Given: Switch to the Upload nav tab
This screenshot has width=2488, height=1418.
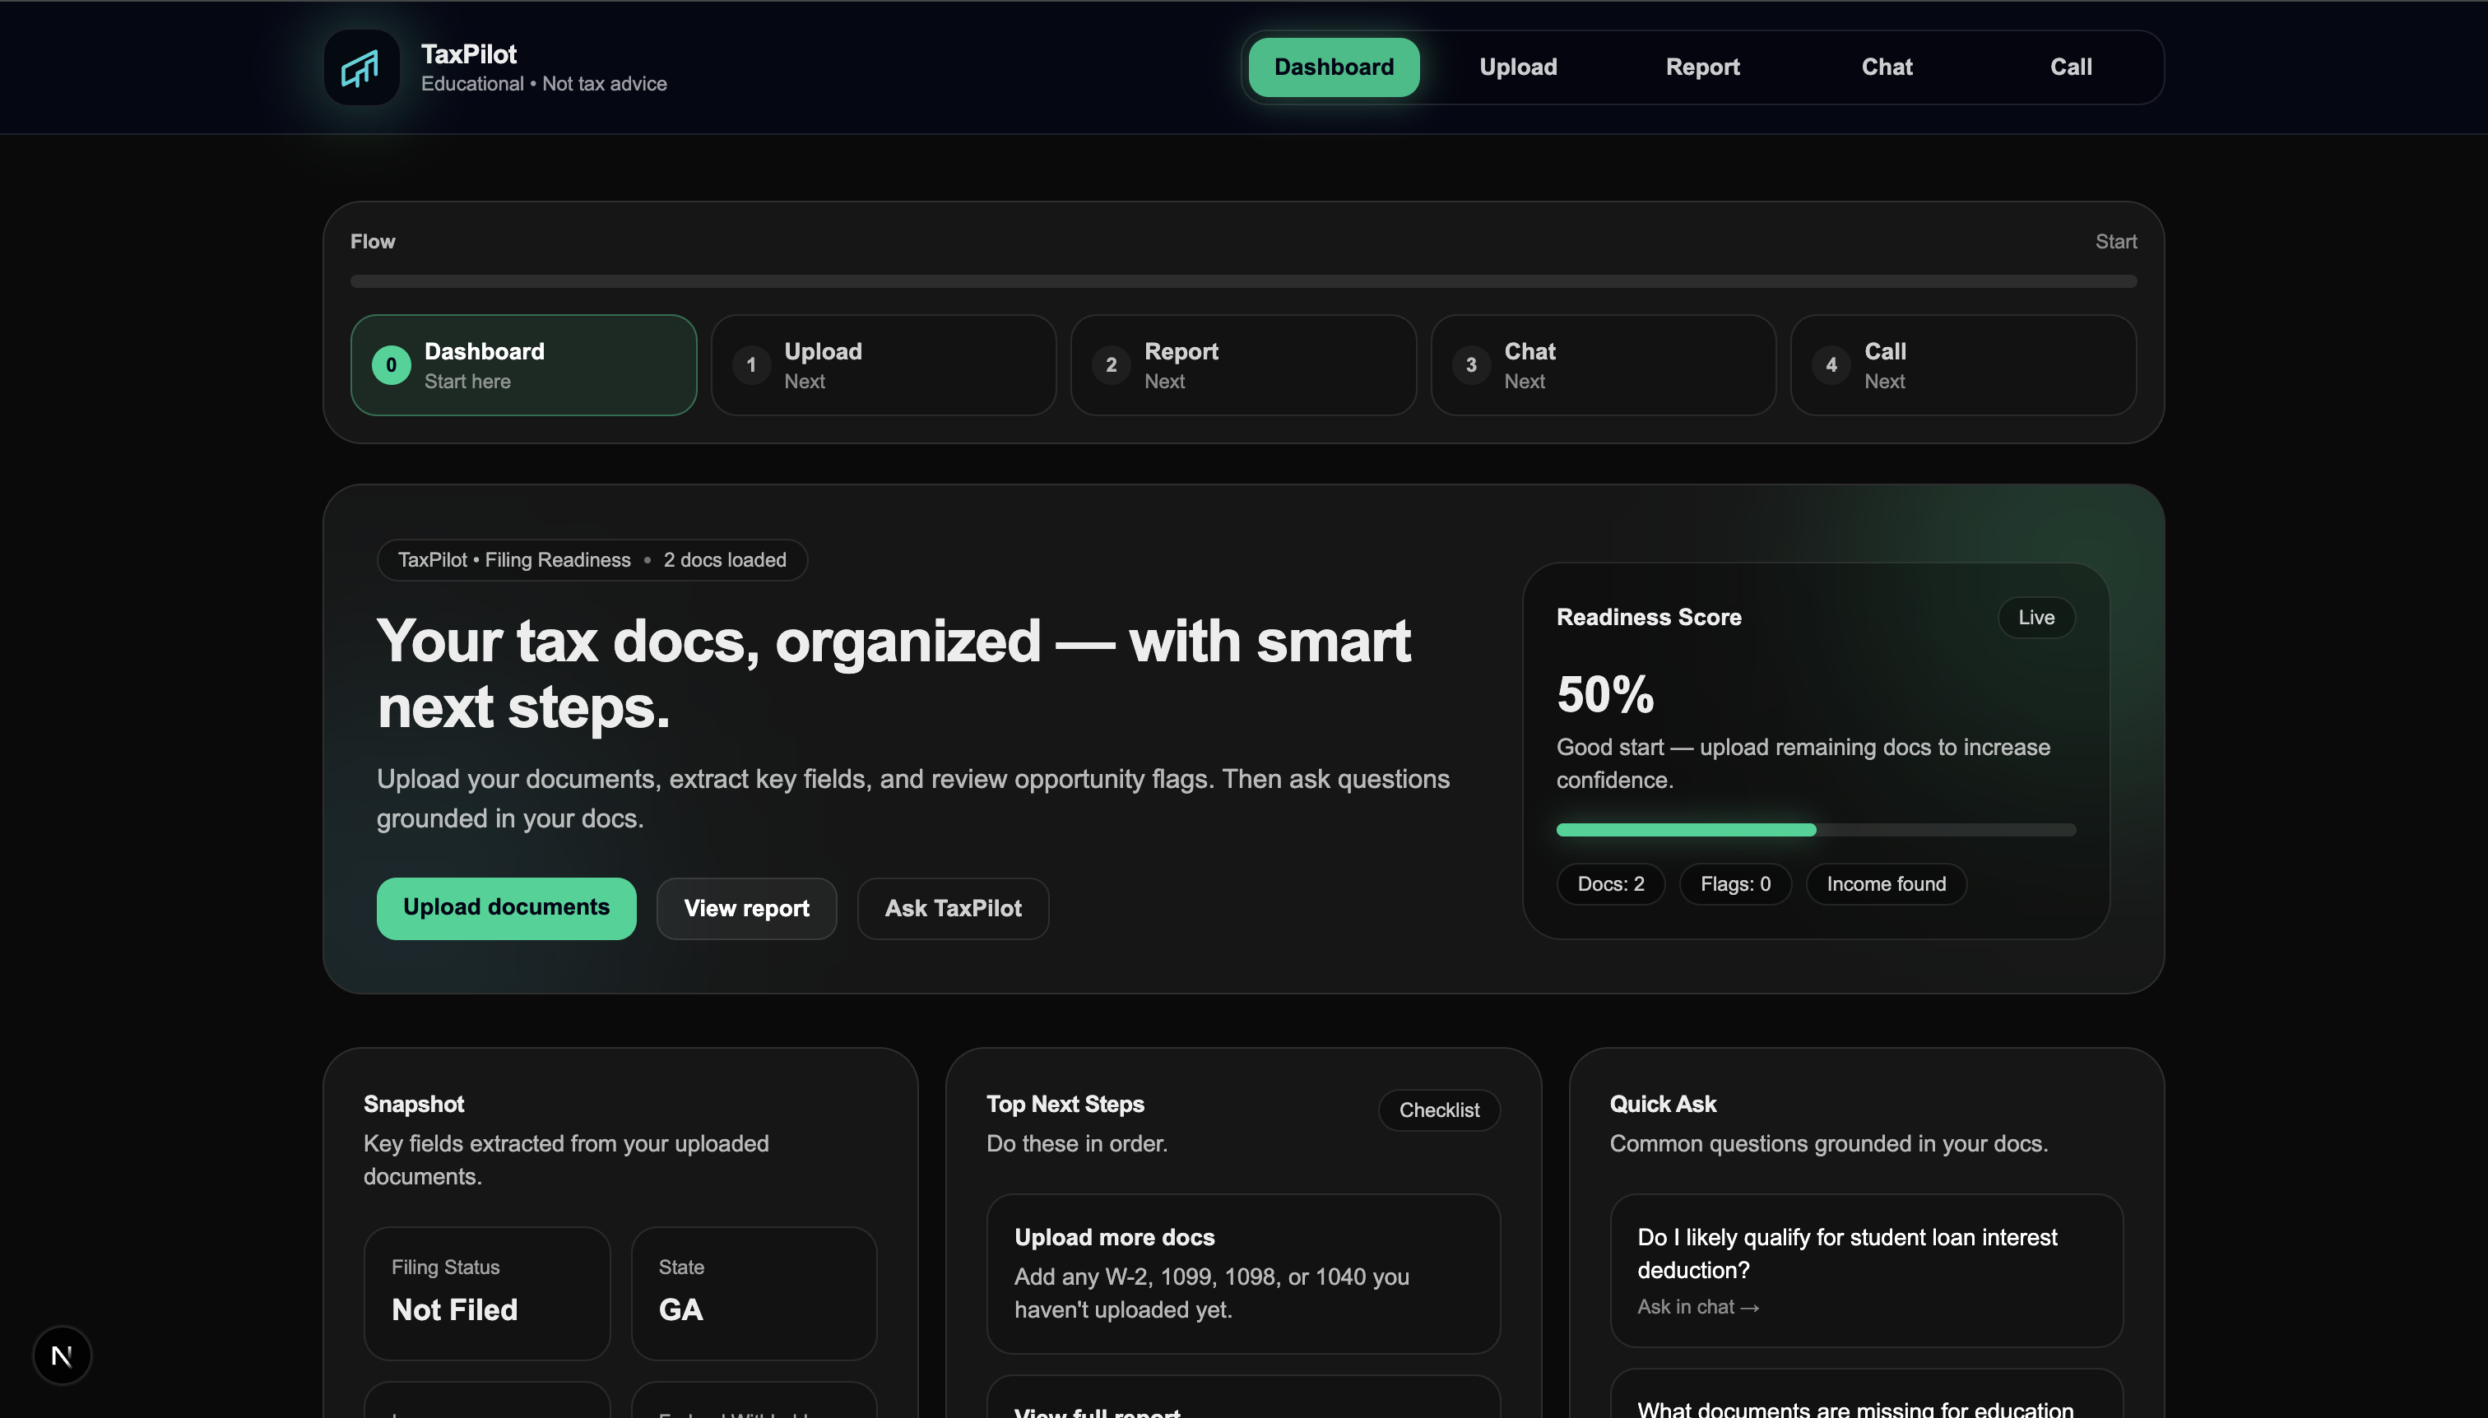Looking at the screenshot, I should (1518, 67).
